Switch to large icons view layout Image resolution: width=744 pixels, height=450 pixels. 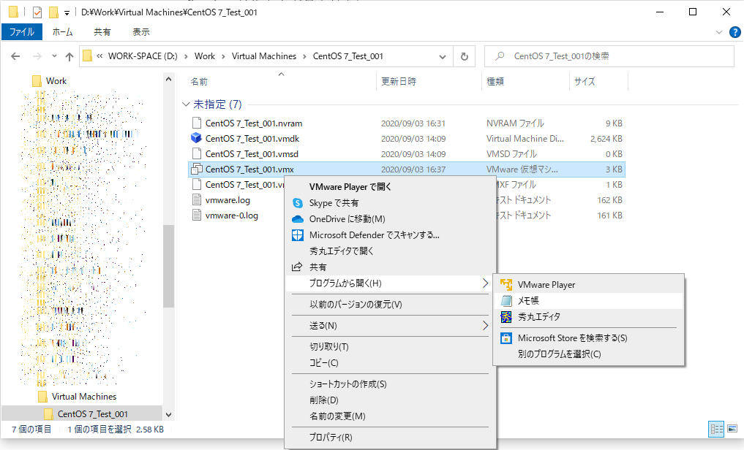(732, 429)
